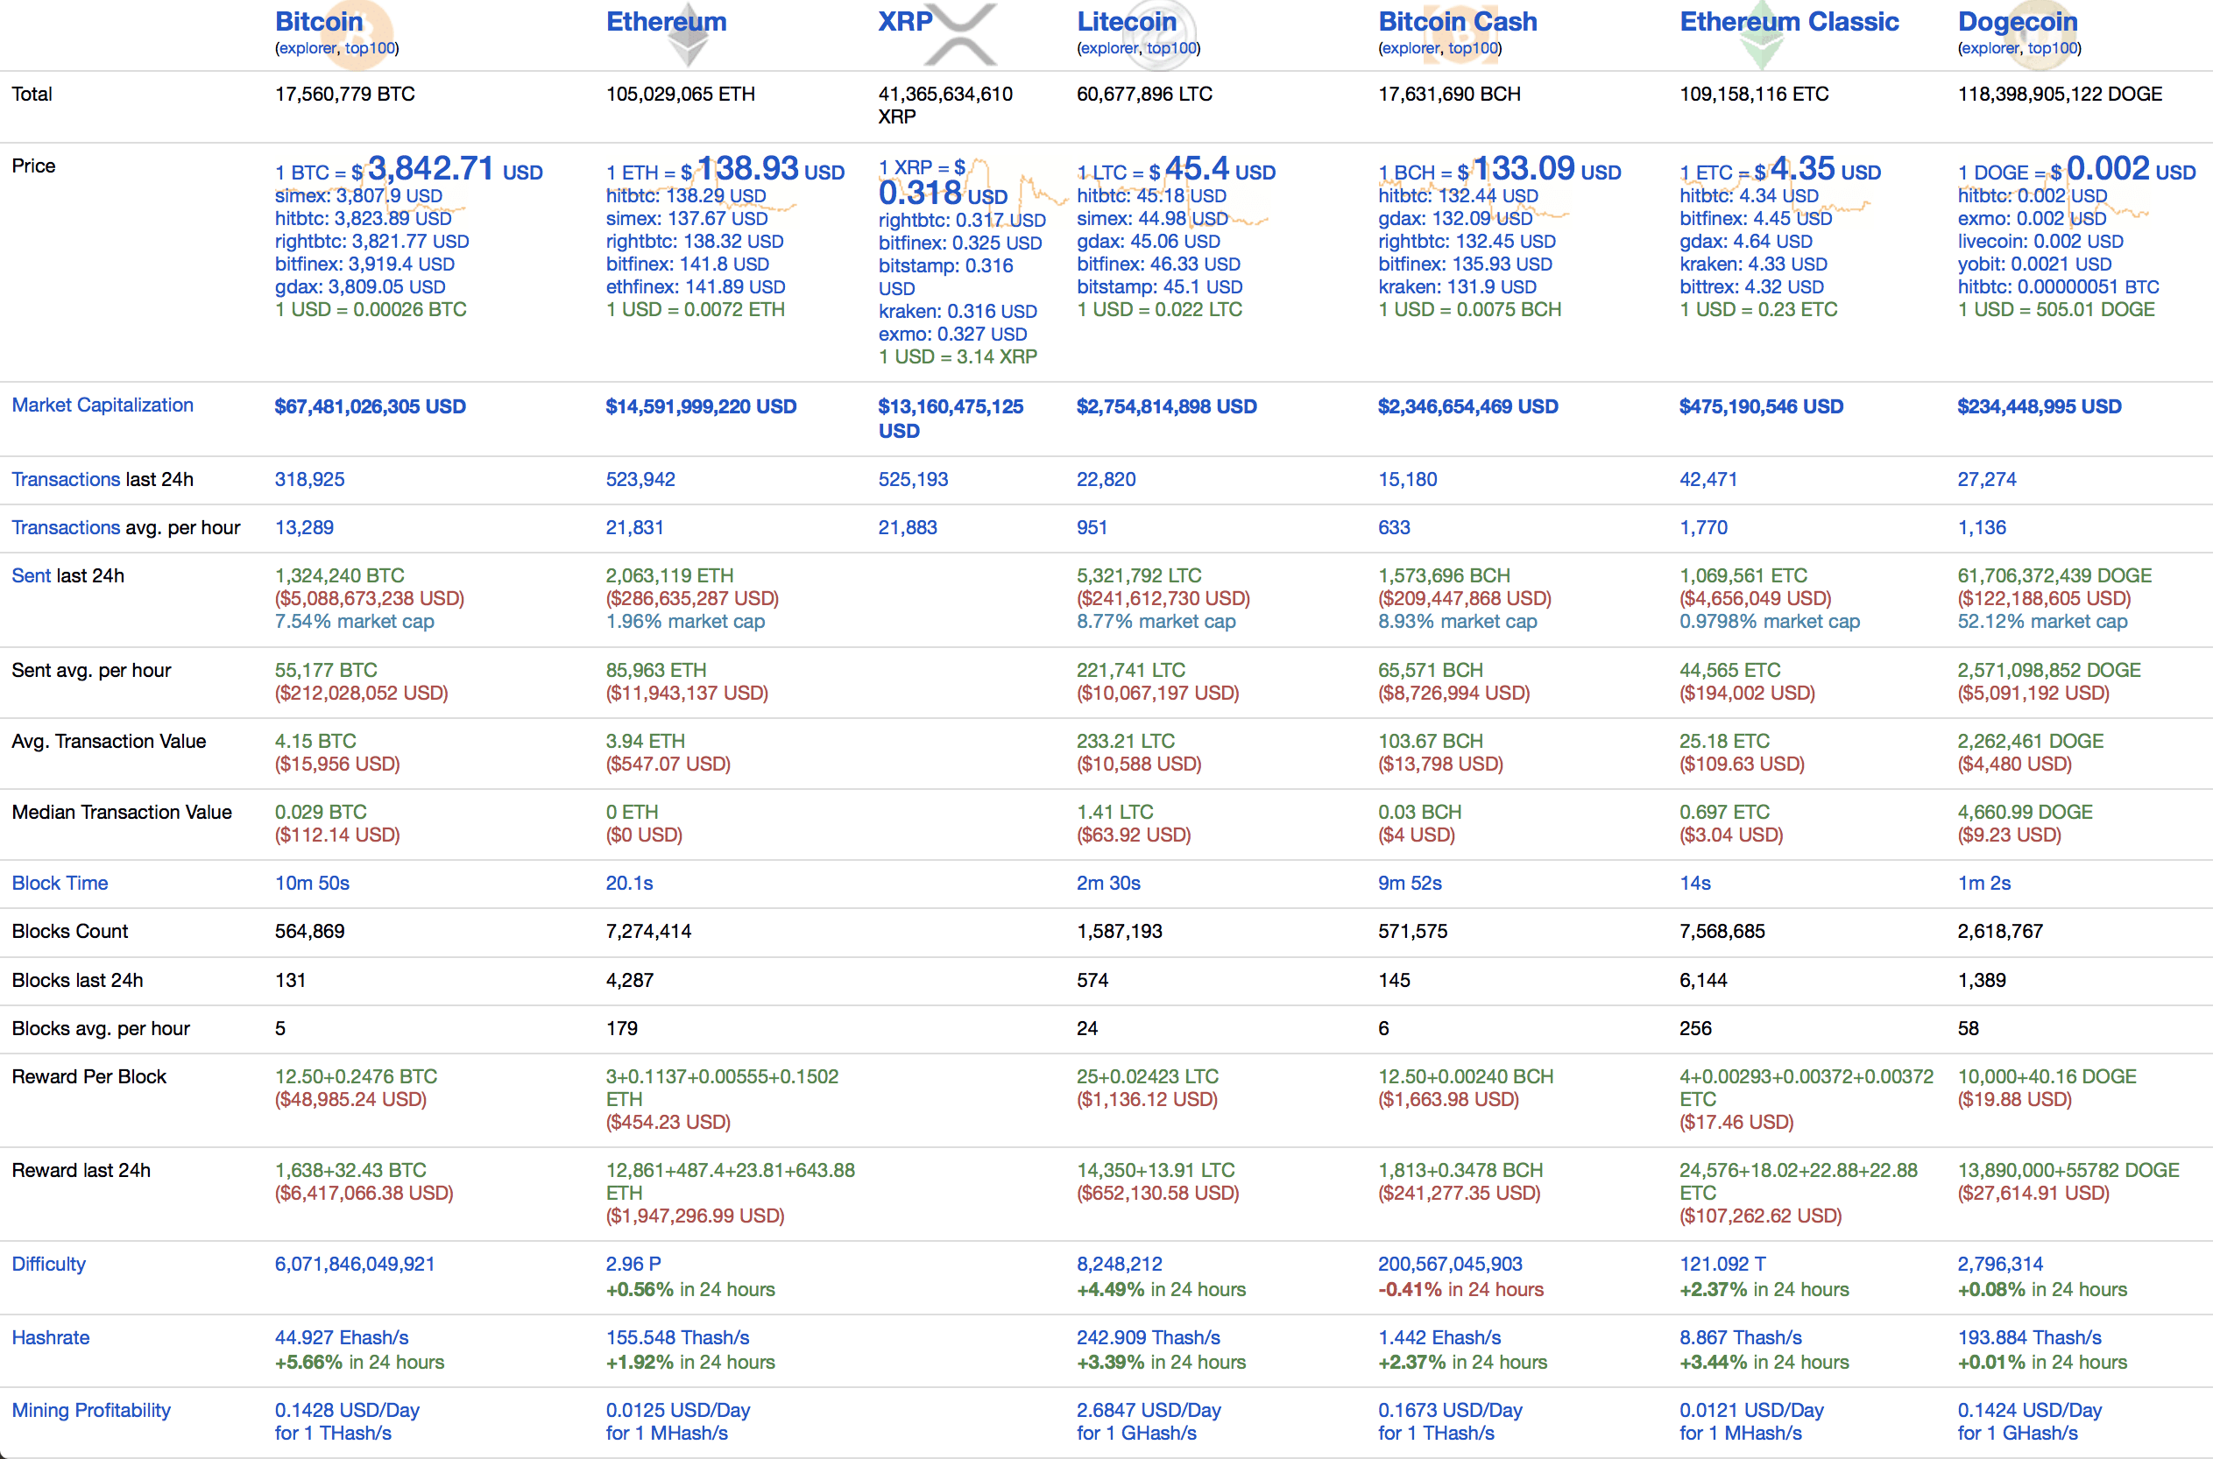
Task: Open Litecoin's explorer link
Action: [x=1109, y=48]
